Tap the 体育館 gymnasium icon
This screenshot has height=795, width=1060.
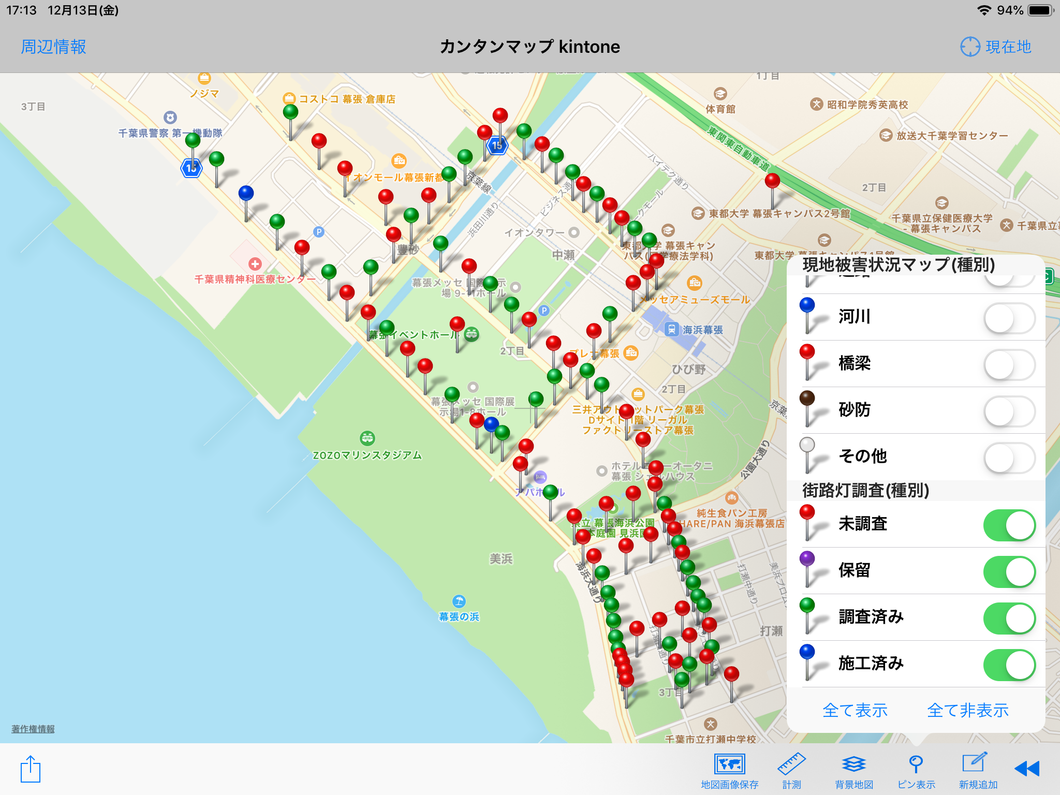point(720,94)
